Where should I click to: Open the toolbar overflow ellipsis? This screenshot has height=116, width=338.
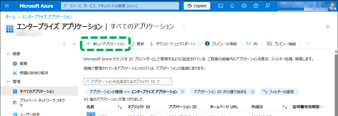click(308, 44)
